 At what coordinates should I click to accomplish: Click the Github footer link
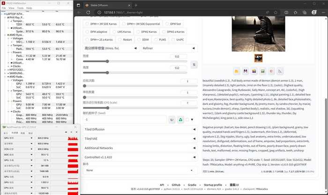click(x=176, y=185)
